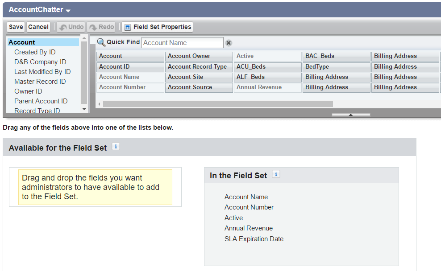Screen dimensions: 441x271
Task: Click inside the Quick Find search box
Action: [x=182, y=42]
